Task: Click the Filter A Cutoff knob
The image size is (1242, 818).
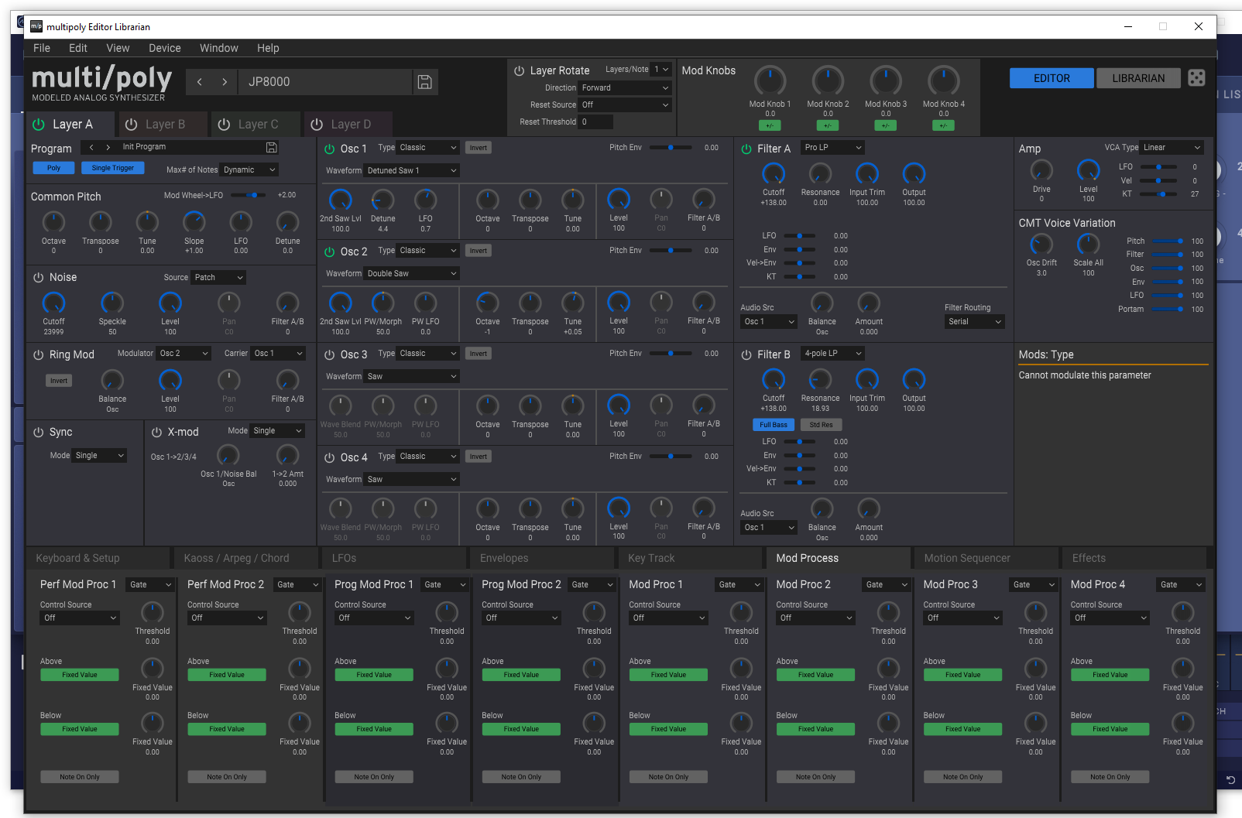Action: coord(773,173)
